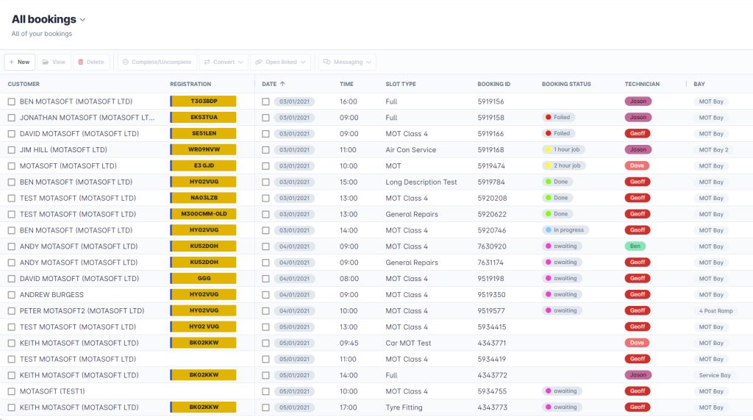Click the Booking Status column header
The image size is (753, 420).
click(565, 84)
